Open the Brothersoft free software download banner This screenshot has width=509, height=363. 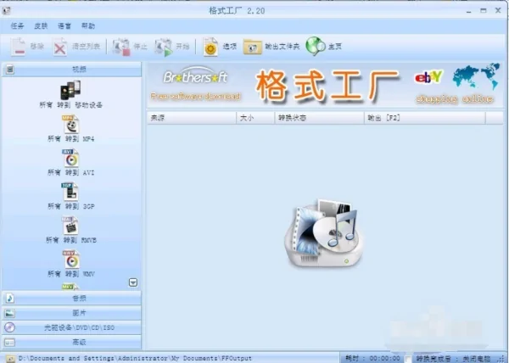coord(195,84)
